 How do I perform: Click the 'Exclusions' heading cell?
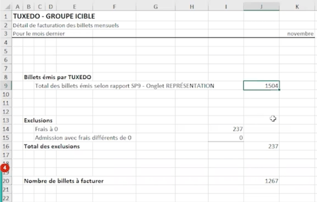click(x=38, y=120)
